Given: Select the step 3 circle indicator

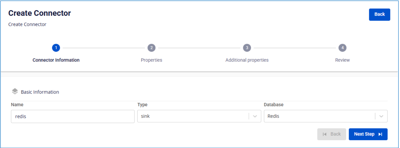Looking at the screenshot, I should tap(247, 48).
